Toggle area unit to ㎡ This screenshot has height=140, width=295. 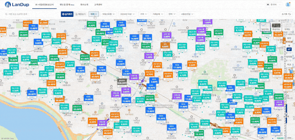pos(289,49)
